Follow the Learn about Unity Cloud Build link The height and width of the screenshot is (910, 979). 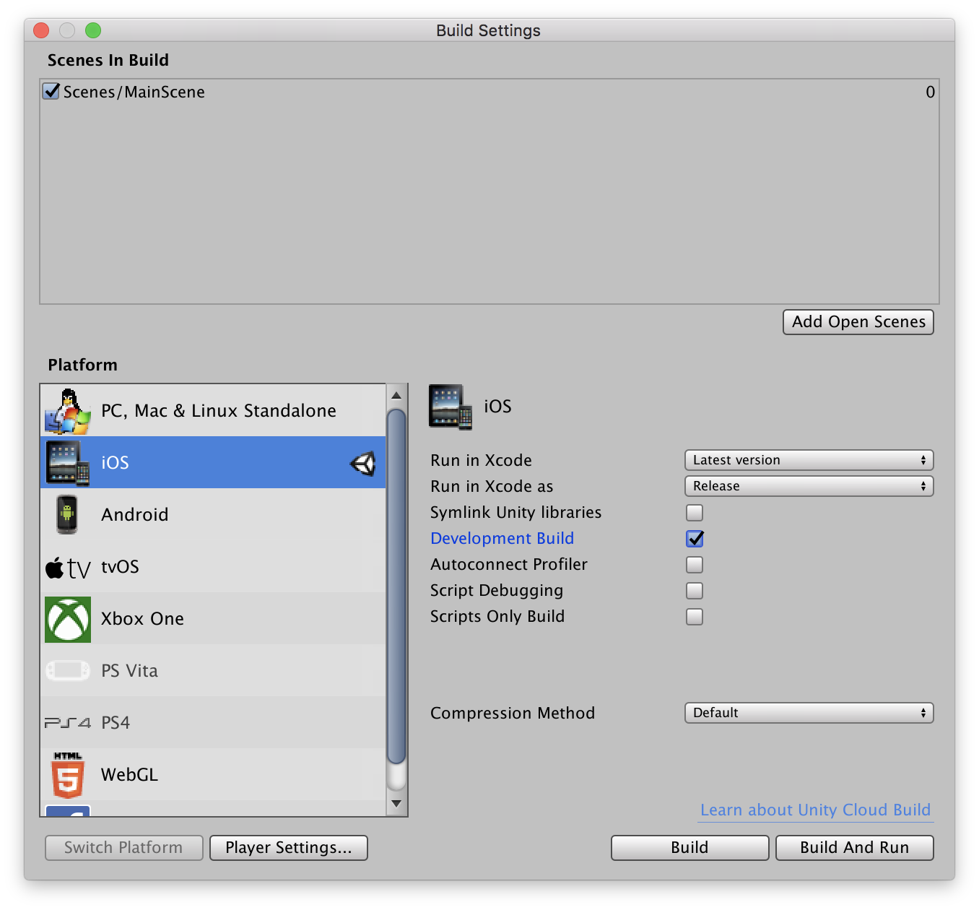(x=814, y=810)
